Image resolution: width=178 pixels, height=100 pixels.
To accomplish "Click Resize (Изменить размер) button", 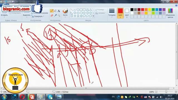I will point(40,13).
